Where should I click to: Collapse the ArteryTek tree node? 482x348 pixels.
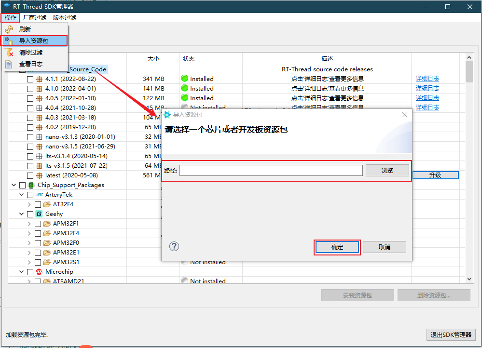tap(22, 194)
